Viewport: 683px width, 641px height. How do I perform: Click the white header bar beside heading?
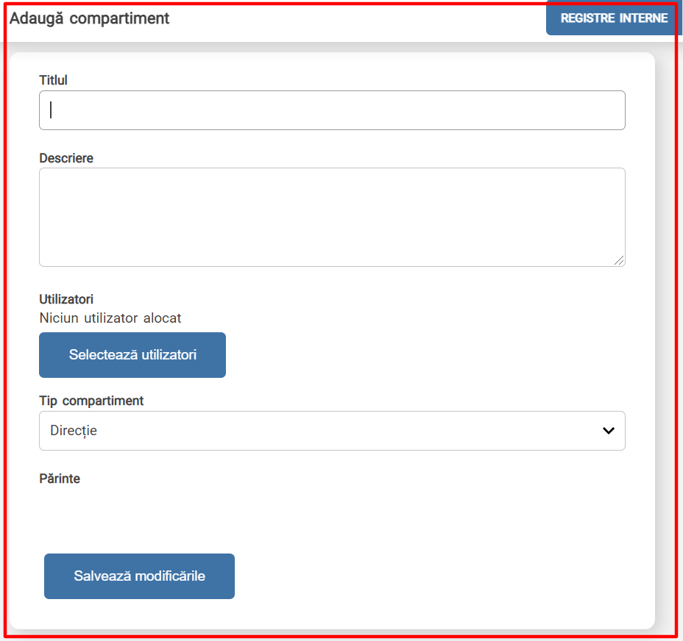[x=357, y=20]
